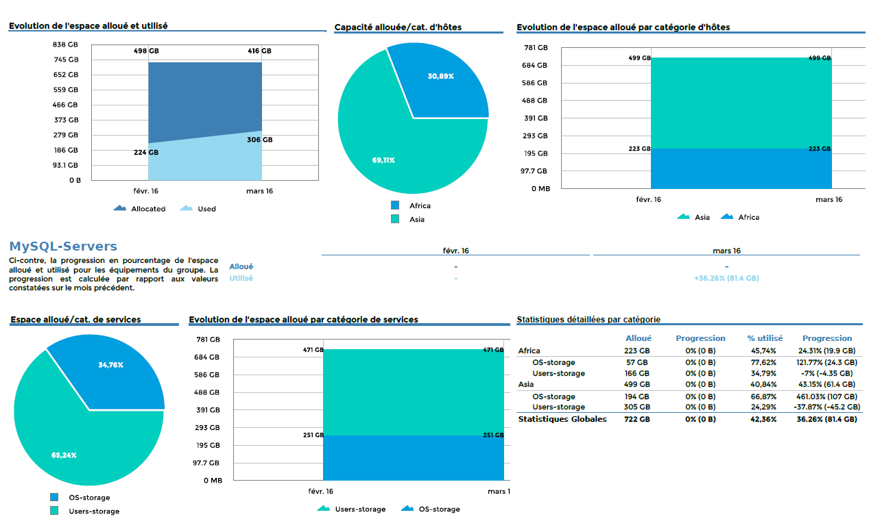Collapse the Statistiques Globales row
This screenshot has width=869, height=532.
563,418
